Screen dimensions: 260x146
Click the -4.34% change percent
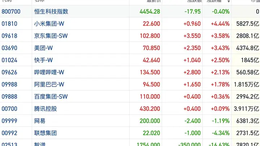(221, 133)
